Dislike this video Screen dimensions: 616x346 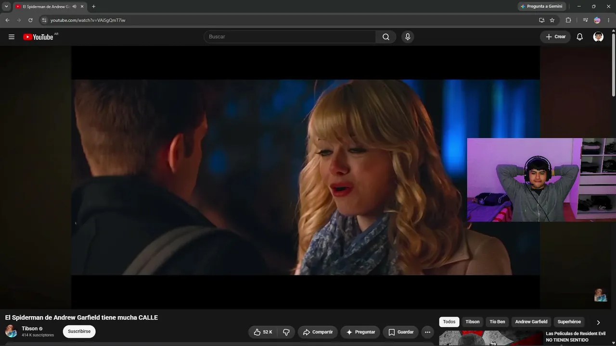pyautogui.click(x=286, y=332)
